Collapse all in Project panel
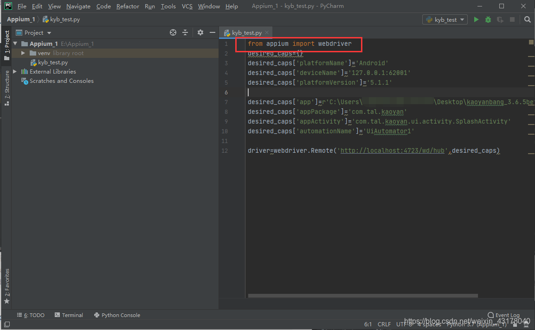Viewport: 535px width, 330px height. click(185, 32)
